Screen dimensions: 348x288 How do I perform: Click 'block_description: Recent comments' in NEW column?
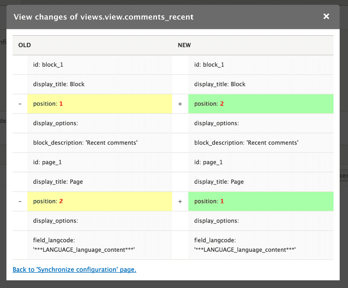click(x=261, y=143)
